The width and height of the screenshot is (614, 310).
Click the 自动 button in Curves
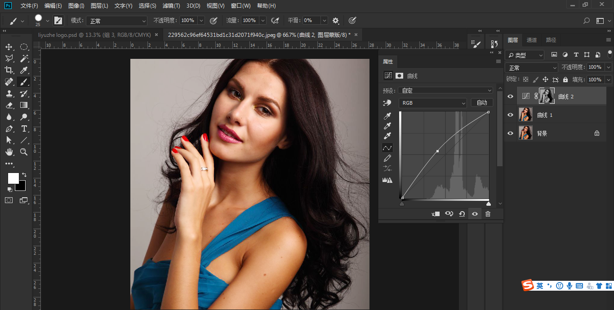pyautogui.click(x=482, y=103)
